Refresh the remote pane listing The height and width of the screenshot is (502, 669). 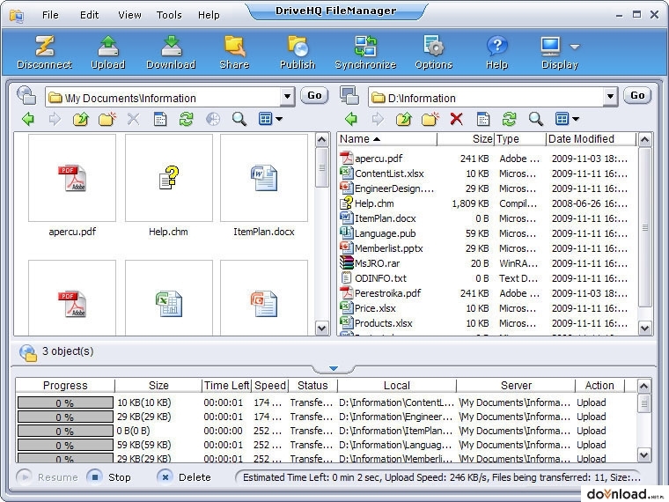point(186,119)
